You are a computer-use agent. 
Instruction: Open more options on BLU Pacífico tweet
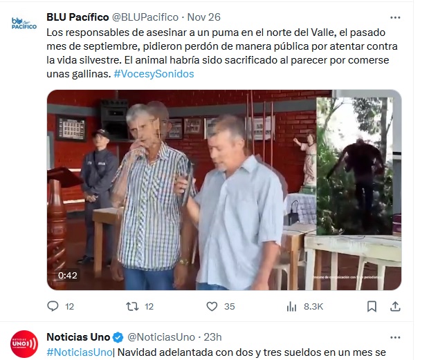click(x=395, y=17)
